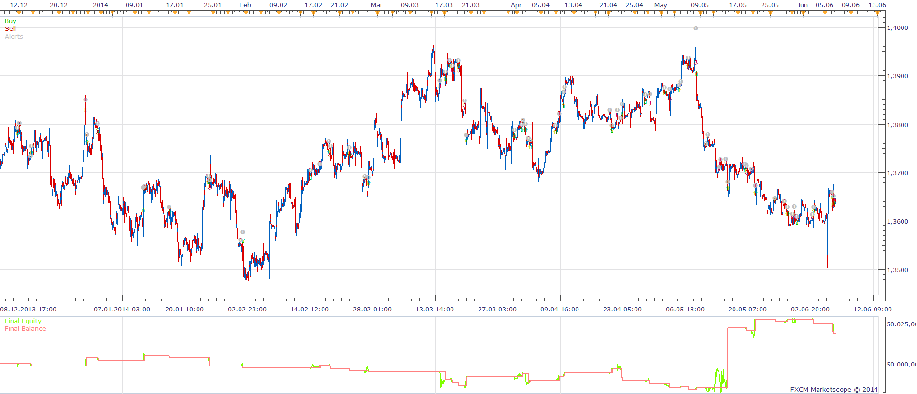The width and height of the screenshot is (917, 394).
Task: Click the 2014 year label on the top ruler
Action: tap(100, 5)
